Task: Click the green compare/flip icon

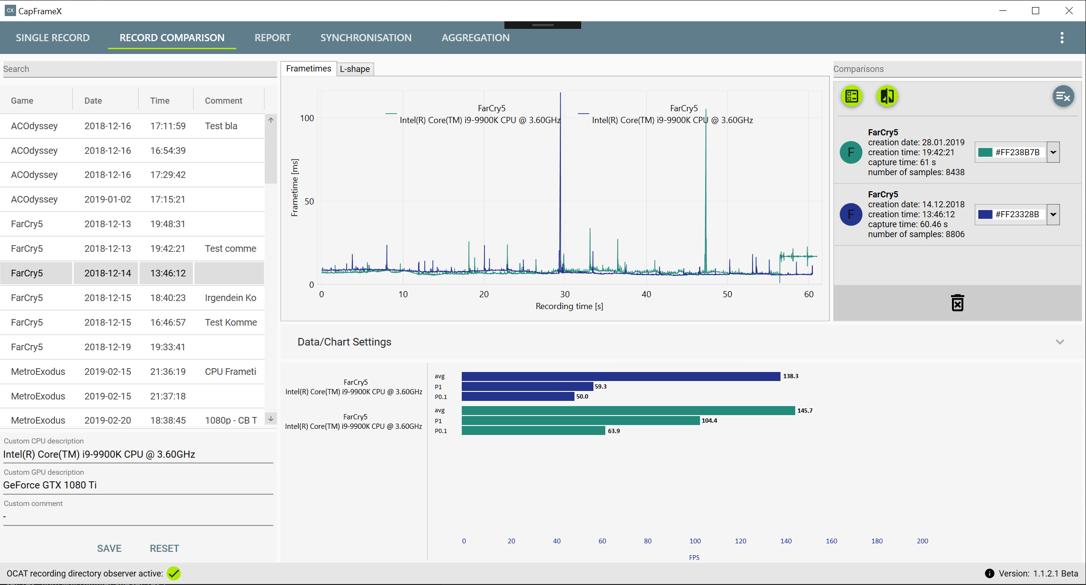Action: [x=887, y=97]
